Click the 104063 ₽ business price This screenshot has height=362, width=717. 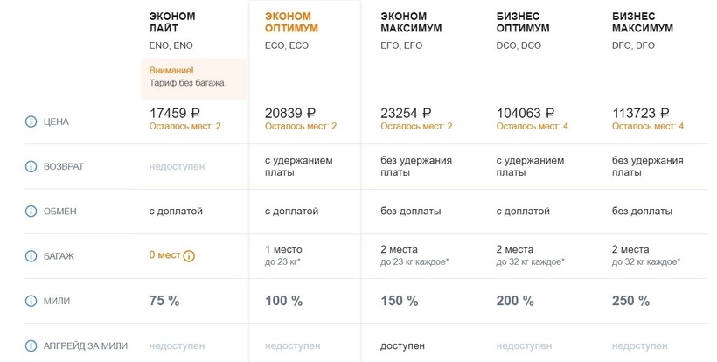coord(526,113)
